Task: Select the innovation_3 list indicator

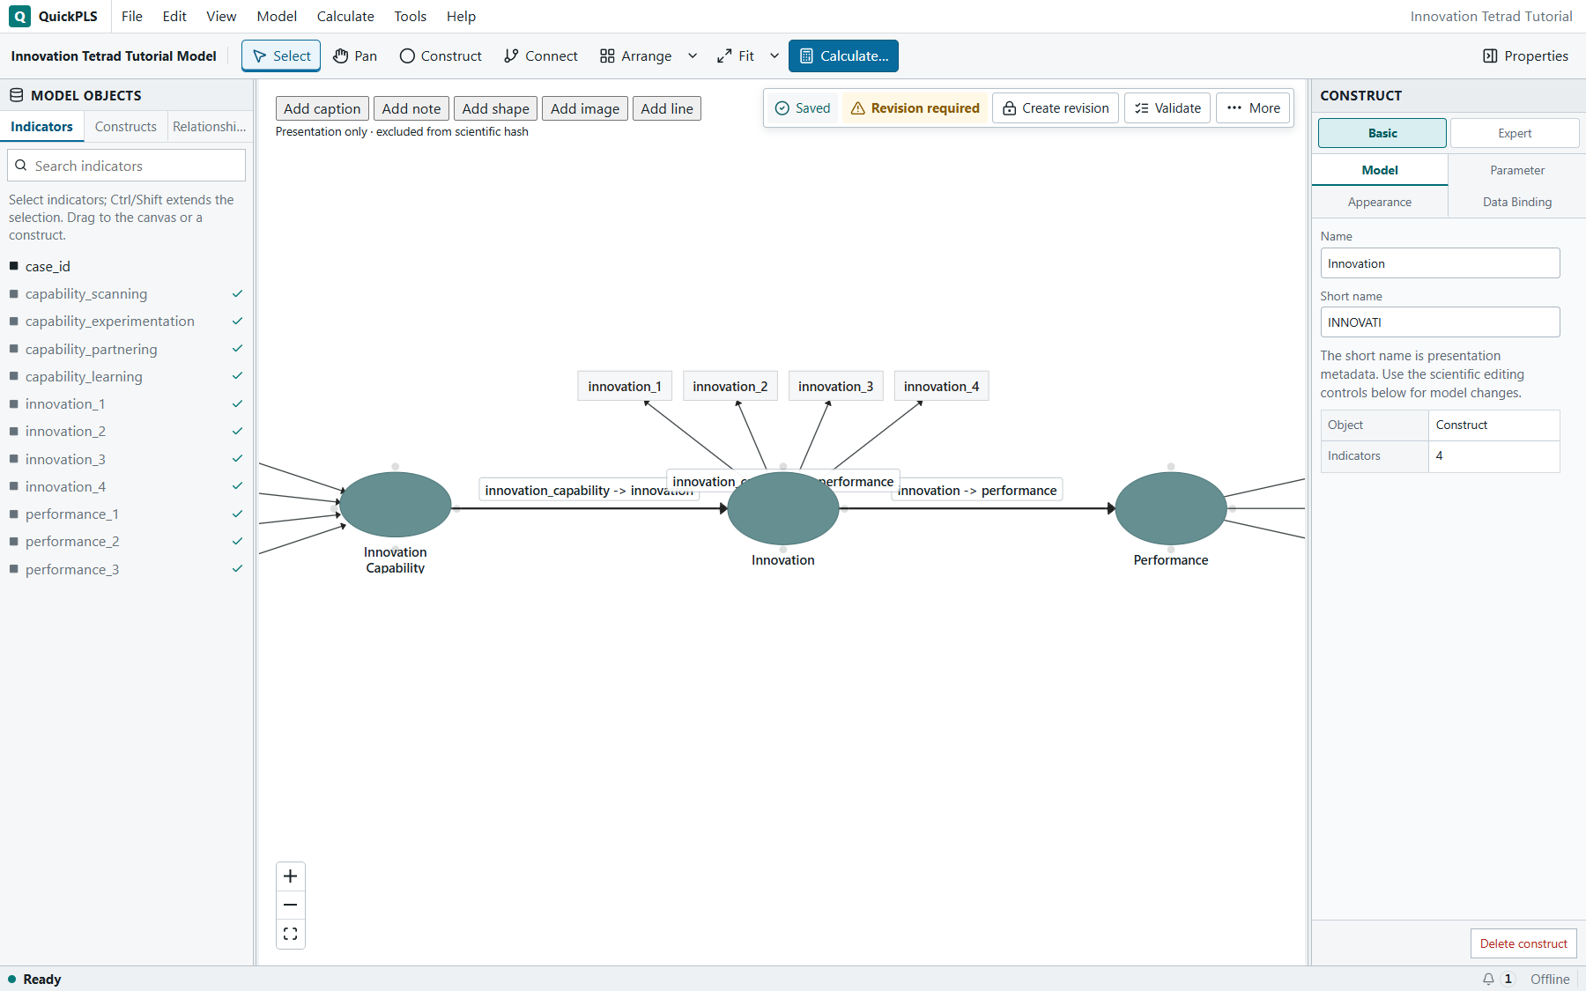Action: click(x=126, y=459)
